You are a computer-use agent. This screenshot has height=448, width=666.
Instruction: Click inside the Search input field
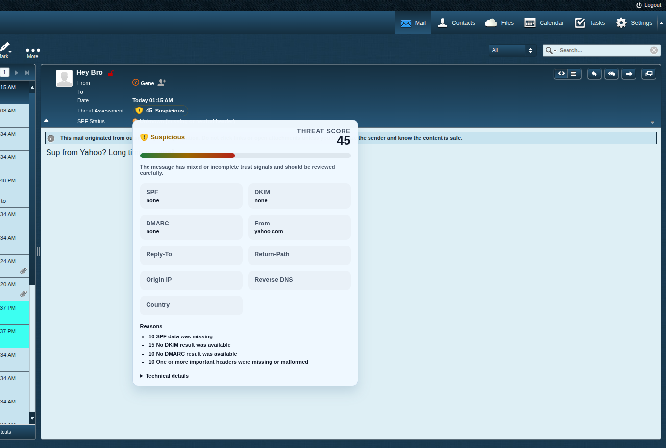pos(603,50)
